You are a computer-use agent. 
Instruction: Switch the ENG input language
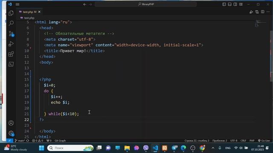tap(228, 148)
